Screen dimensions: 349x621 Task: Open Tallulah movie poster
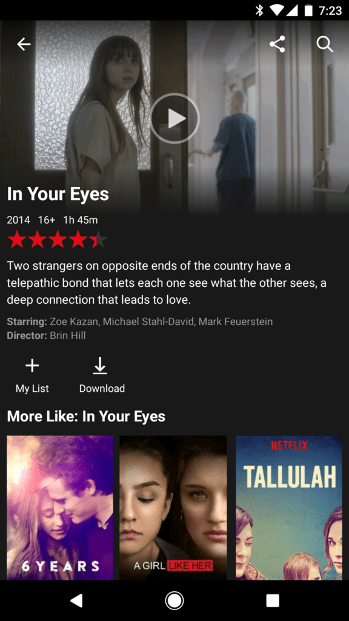(x=289, y=508)
